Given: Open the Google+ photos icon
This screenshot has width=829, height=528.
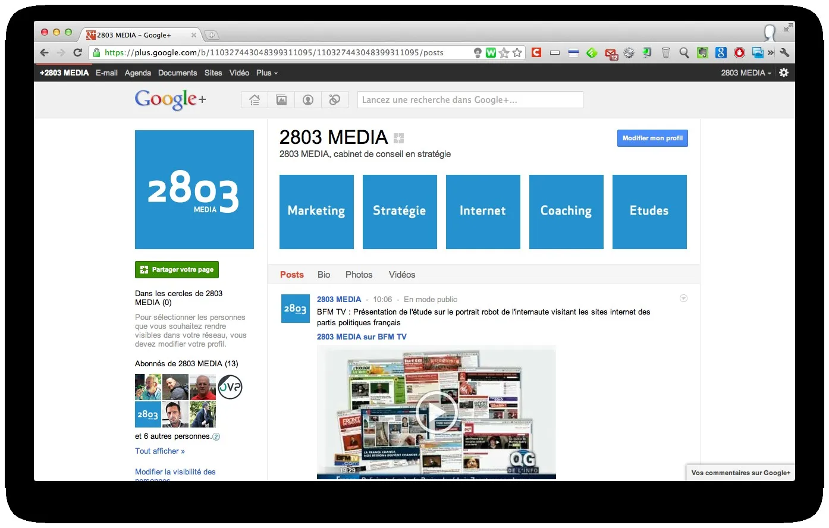Looking at the screenshot, I should point(281,100).
